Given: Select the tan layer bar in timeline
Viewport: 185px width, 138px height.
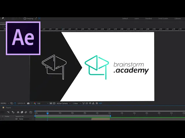Looking at the screenshot, I should [101, 119].
